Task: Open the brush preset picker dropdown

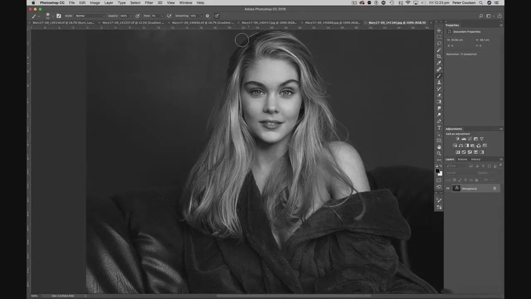Action: [x=53, y=16]
